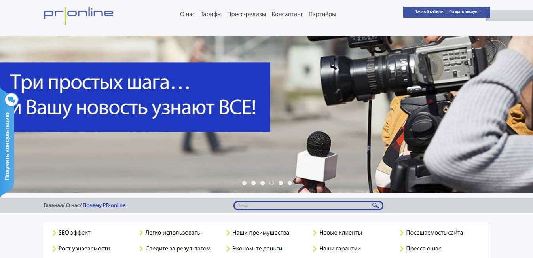533x258 pixels.
Task: Select the fifth slider dot
Action: pos(281,183)
